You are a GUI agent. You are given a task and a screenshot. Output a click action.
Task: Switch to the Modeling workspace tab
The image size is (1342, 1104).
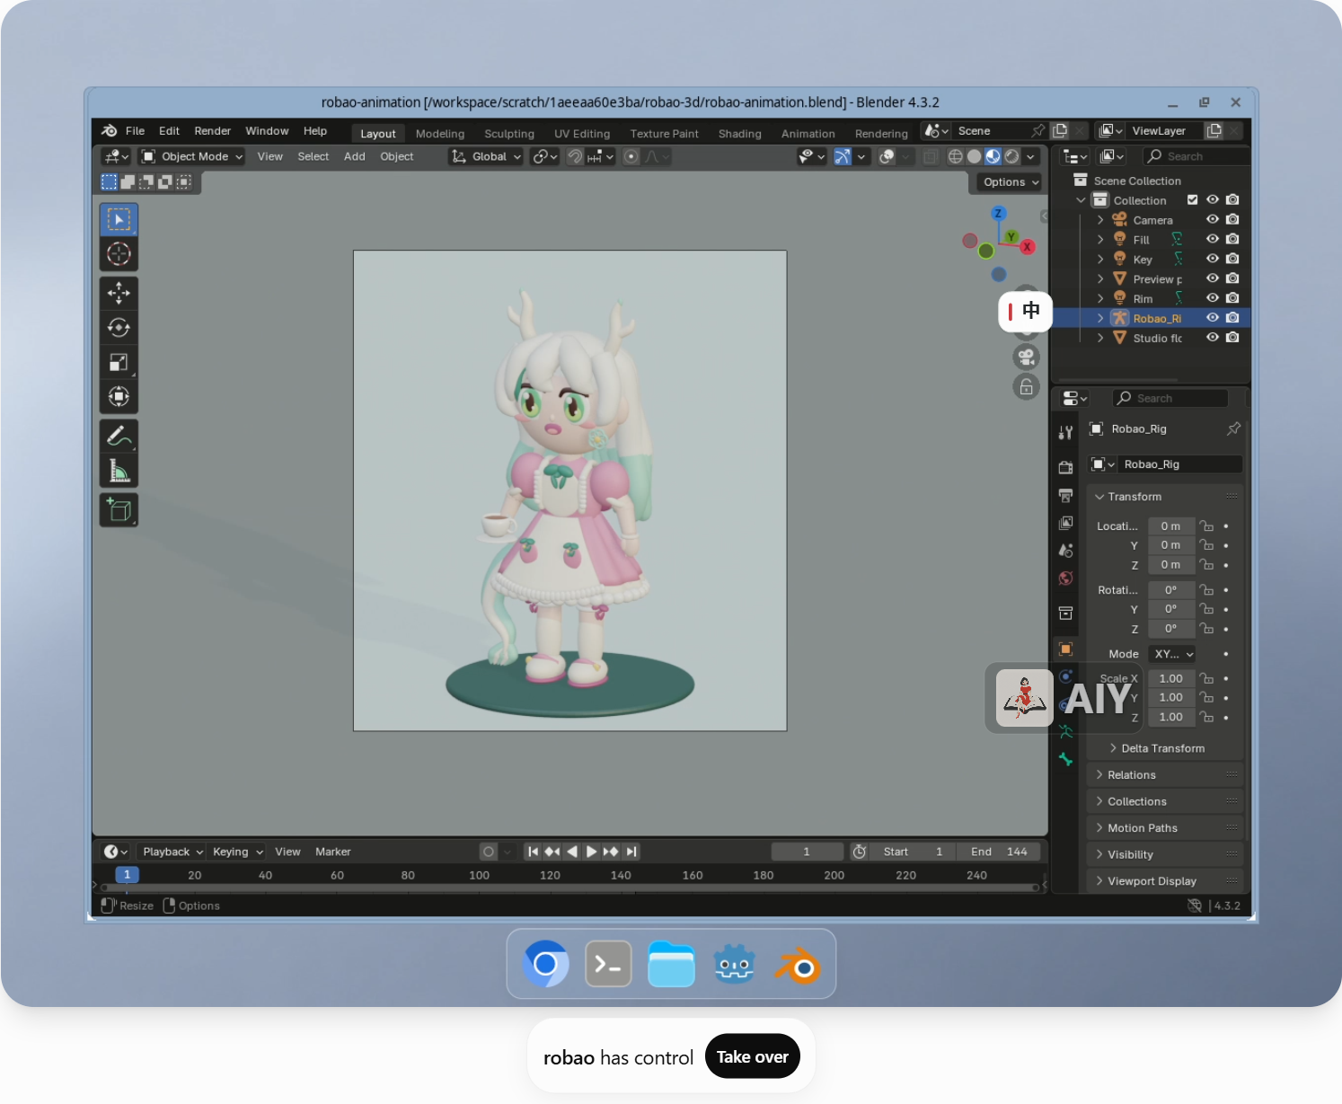(440, 134)
